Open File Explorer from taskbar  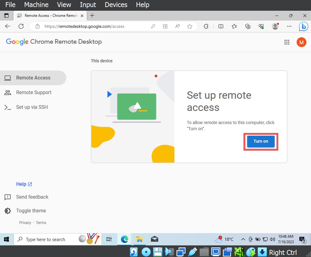(139, 239)
